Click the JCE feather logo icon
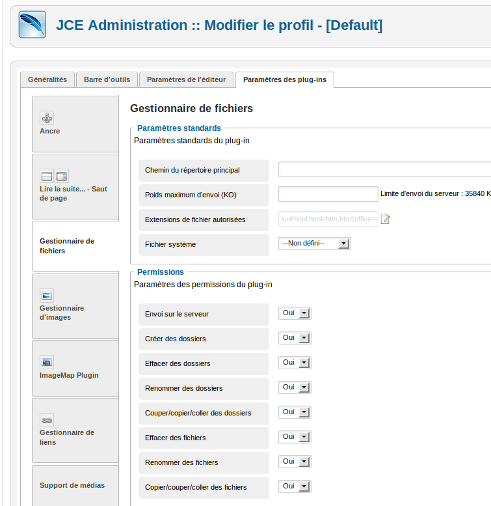The width and height of the screenshot is (491, 506). click(x=32, y=25)
